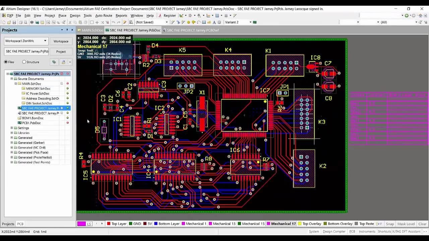Screen dimensions: 429x241
Task: Open the Reports menu
Action: coord(121,15)
